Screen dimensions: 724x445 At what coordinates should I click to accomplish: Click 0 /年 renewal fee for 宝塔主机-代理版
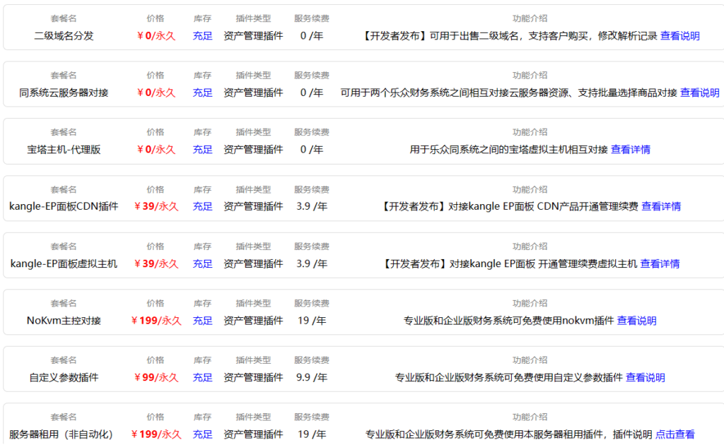tap(312, 150)
